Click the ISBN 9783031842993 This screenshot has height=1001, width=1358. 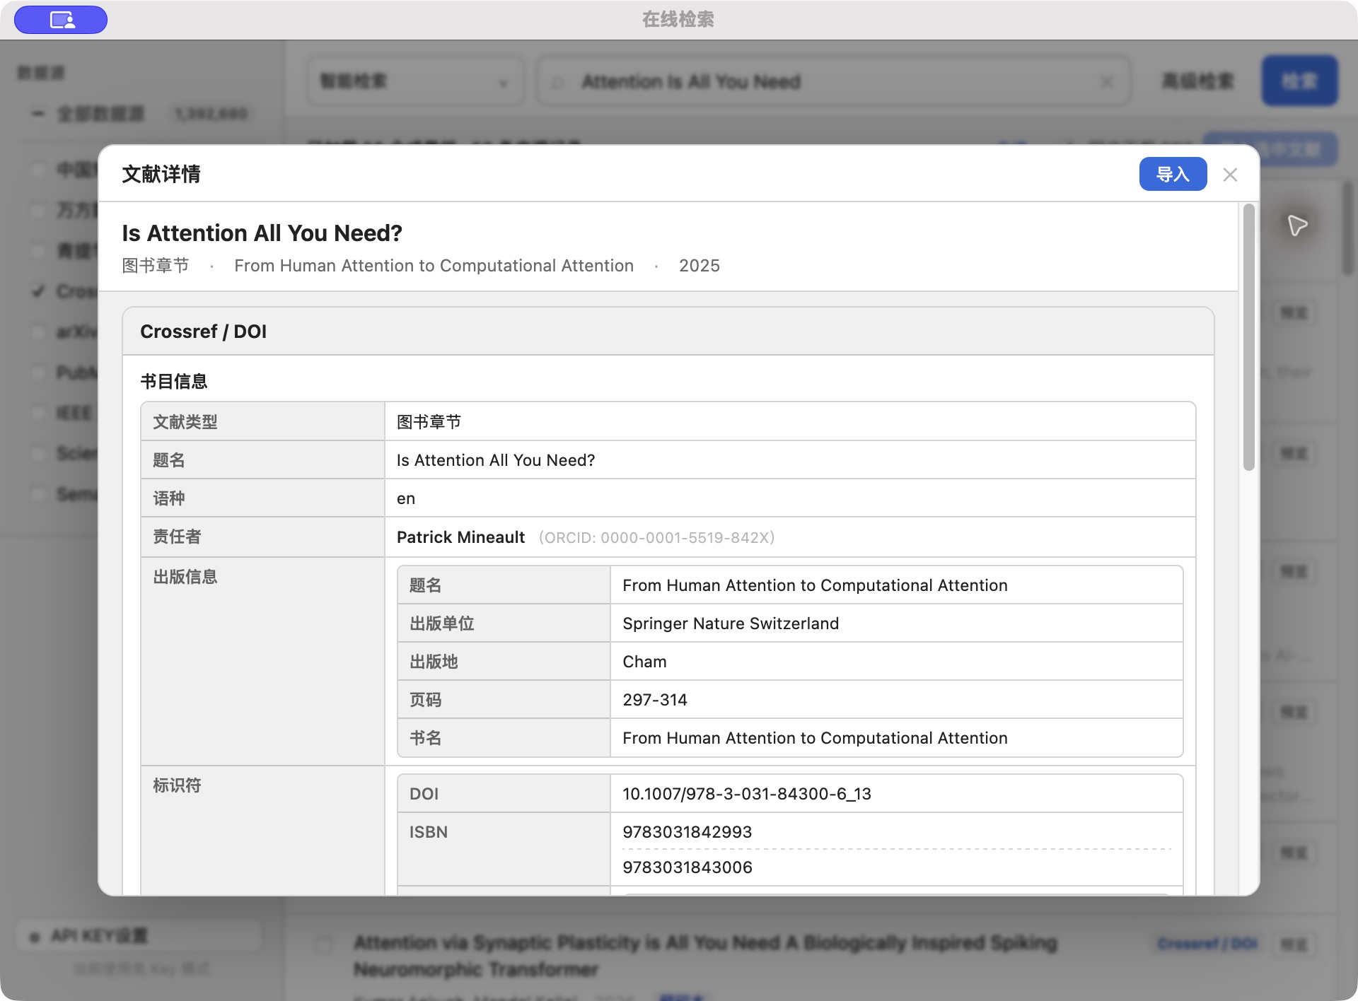point(687,832)
